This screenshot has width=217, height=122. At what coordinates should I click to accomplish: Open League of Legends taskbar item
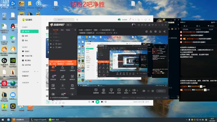[39, 120]
